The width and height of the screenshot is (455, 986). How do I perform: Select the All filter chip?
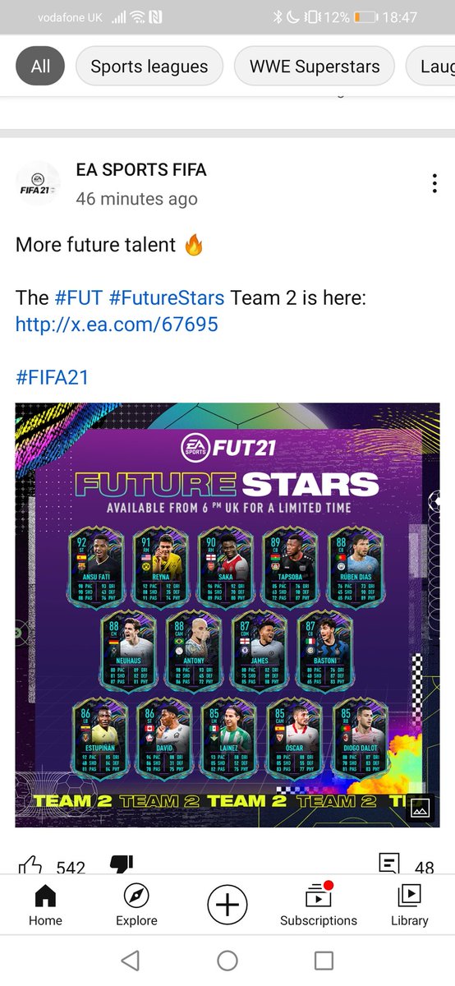pos(40,67)
